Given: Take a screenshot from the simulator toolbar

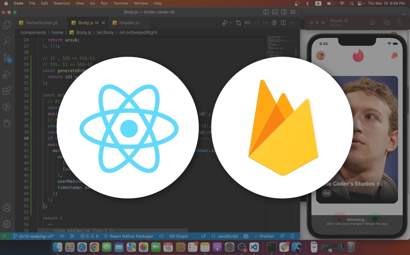Looking at the screenshot, I should coord(387,23).
